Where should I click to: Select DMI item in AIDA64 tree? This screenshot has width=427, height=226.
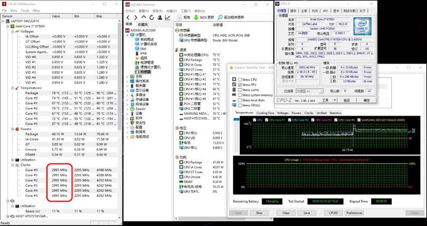tap(141, 49)
